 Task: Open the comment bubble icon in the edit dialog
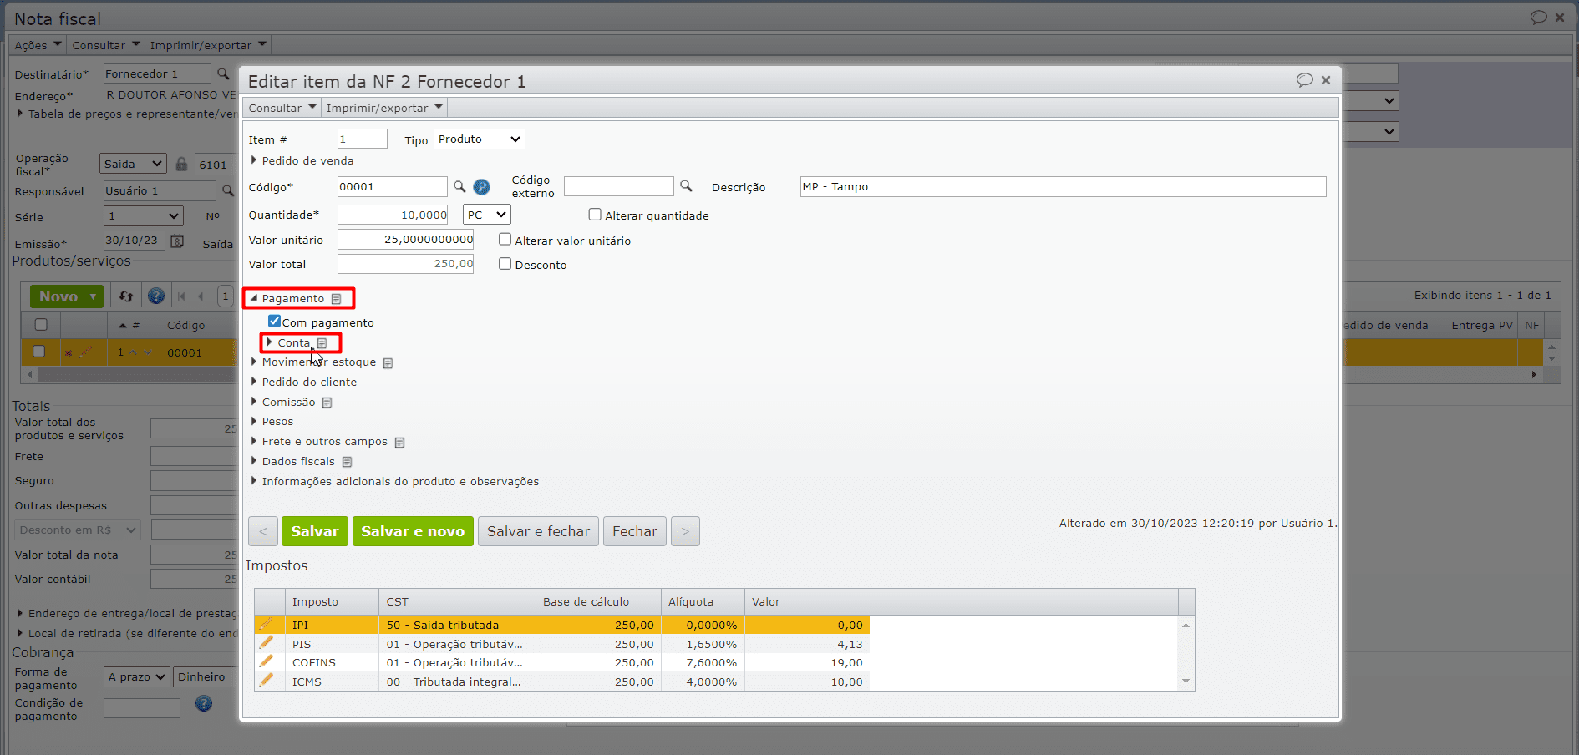tap(1304, 80)
